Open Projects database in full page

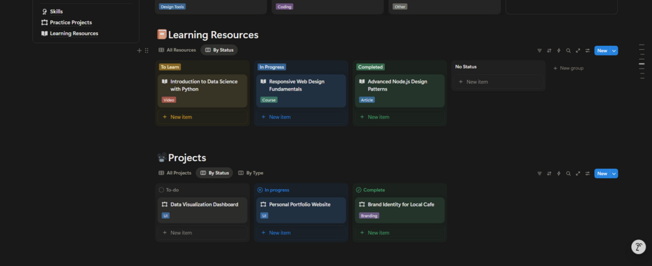point(578,173)
